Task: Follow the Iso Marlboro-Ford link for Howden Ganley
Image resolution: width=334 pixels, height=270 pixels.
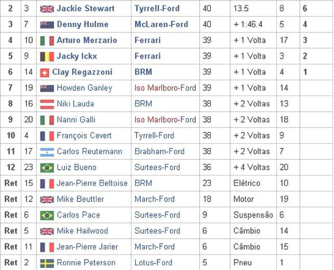Action: 165,88
